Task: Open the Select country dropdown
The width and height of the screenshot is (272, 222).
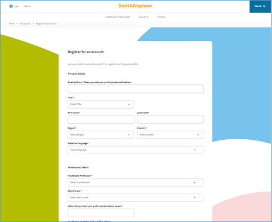Action: click(170, 135)
